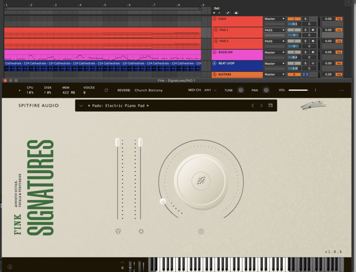The height and width of the screenshot is (272, 356).
Task: Click the PAD 1 pan control C
Action: tap(309, 35)
